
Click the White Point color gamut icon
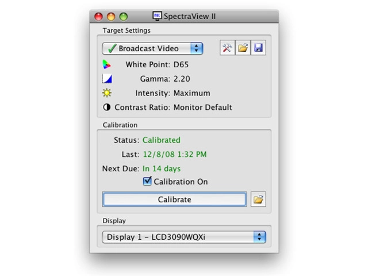coord(107,64)
